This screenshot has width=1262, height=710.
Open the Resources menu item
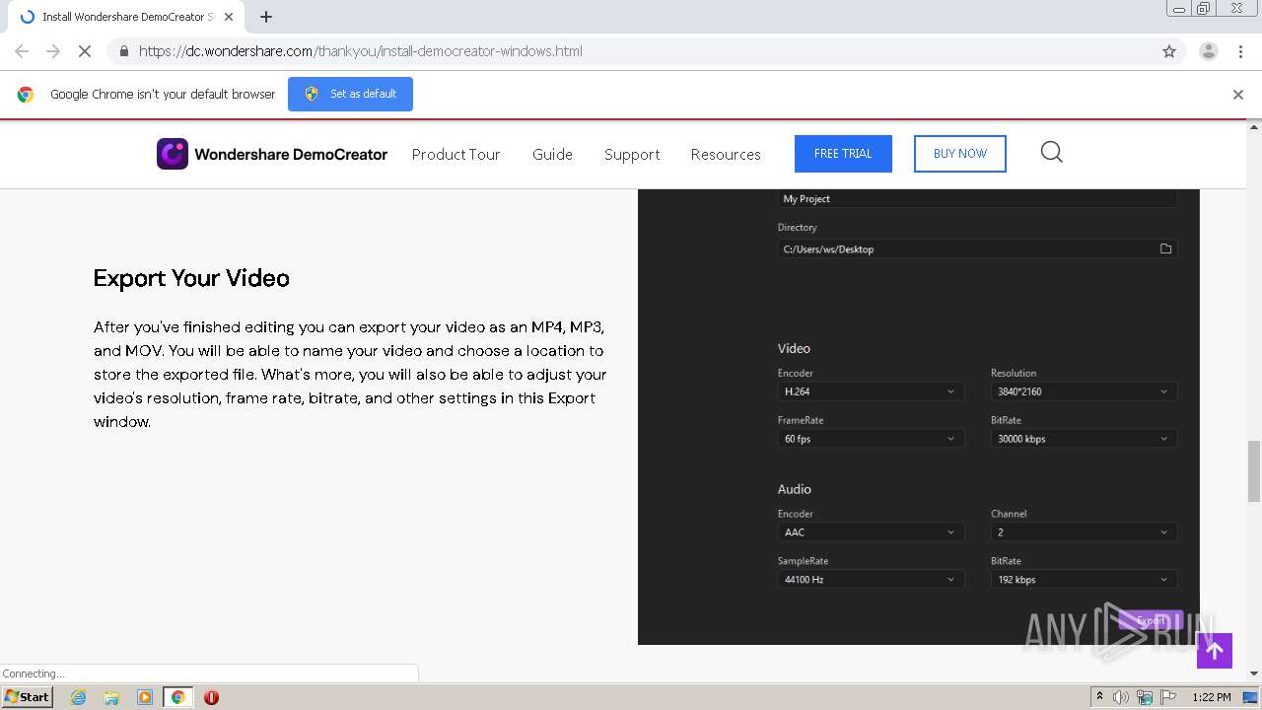coord(726,154)
